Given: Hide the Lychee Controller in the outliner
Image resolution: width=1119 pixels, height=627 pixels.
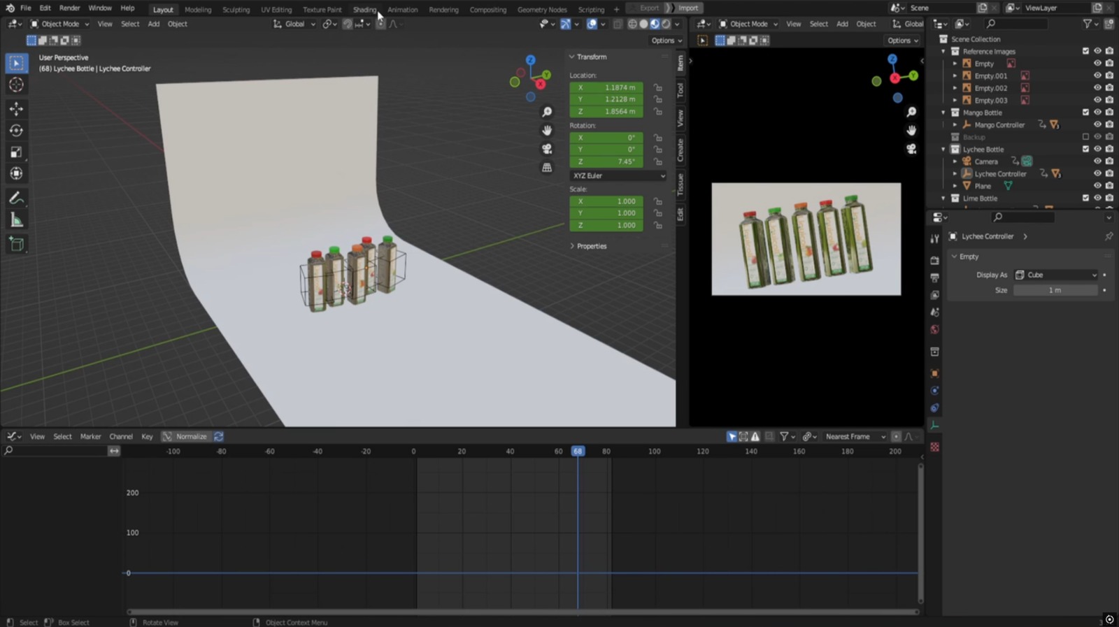Looking at the screenshot, I should point(1097,173).
